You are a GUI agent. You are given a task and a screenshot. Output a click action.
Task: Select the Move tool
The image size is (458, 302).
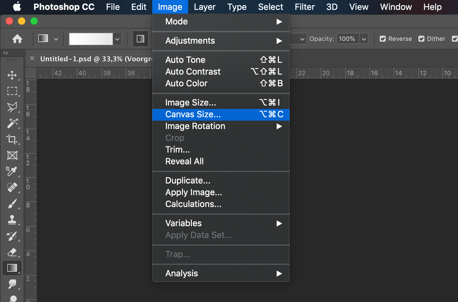(12, 75)
